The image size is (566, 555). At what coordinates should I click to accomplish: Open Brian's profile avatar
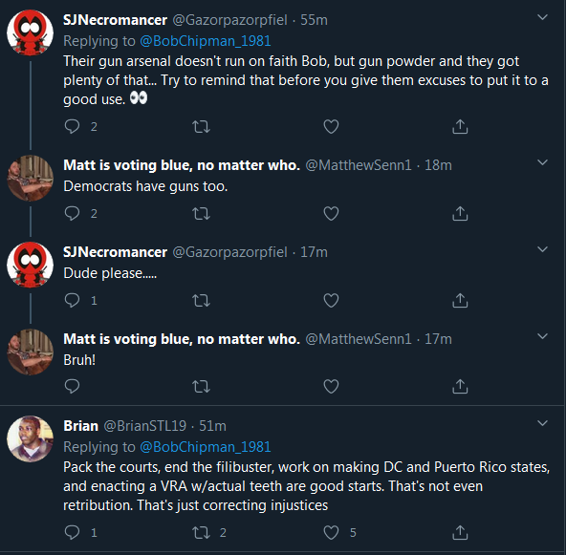(30, 438)
